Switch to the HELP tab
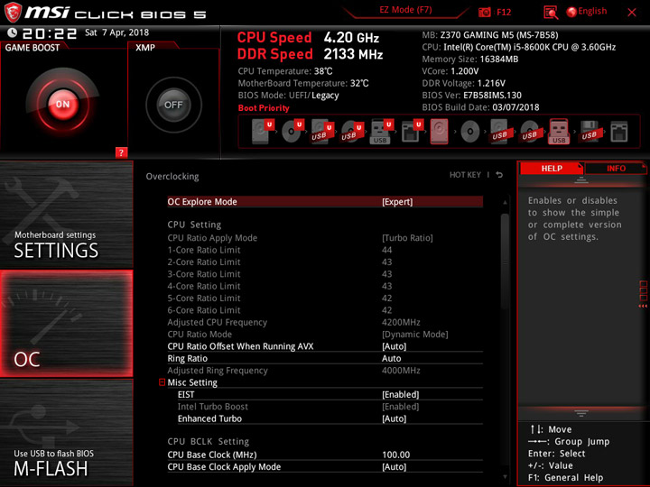The width and height of the screenshot is (650, 487). [x=552, y=169]
